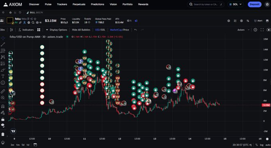Click the BULL token shortcut
The width and height of the screenshot is (271, 148).
[35, 13]
